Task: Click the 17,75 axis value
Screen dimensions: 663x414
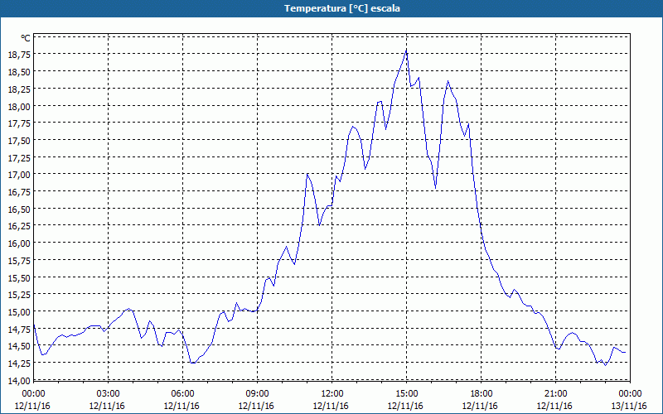Action: 19,123
